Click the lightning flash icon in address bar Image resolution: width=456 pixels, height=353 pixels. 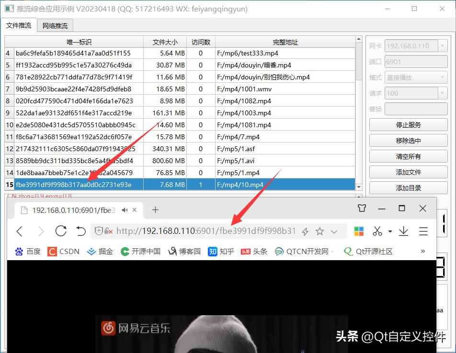pos(305,232)
